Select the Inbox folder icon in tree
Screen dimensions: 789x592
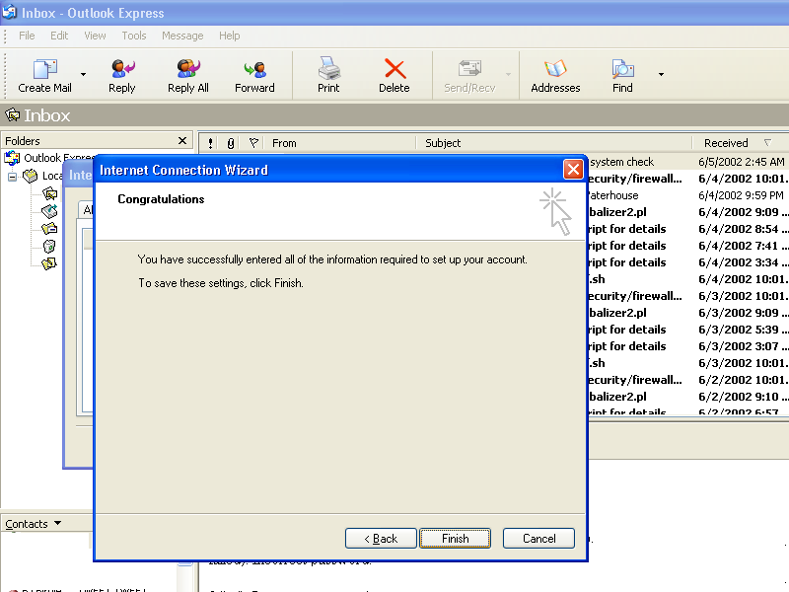[x=49, y=193]
